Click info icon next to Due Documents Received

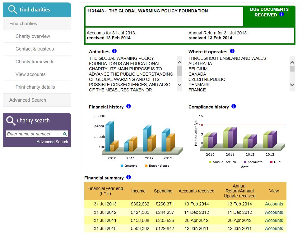[x=282, y=14]
